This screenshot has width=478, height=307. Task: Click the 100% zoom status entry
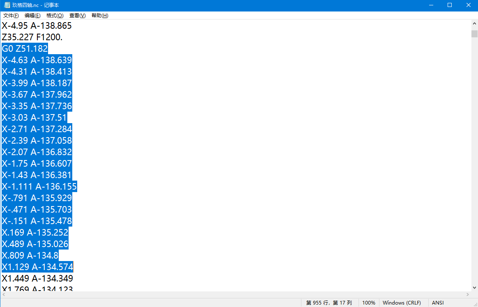pyautogui.click(x=368, y=303)
